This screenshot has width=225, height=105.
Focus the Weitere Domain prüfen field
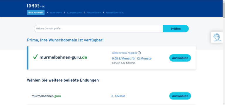[x=98, y=29]
